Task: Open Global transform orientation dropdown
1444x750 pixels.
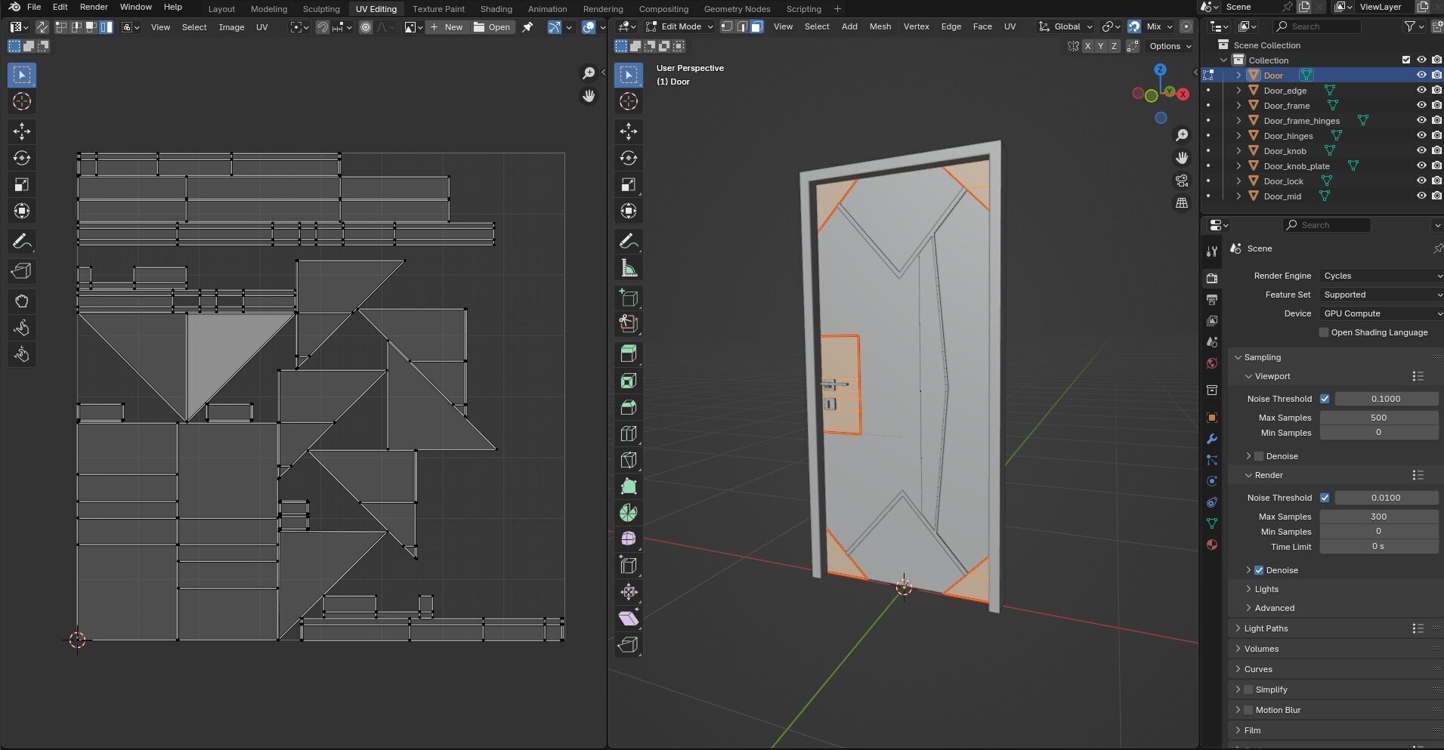Action: click(1065, 26)
